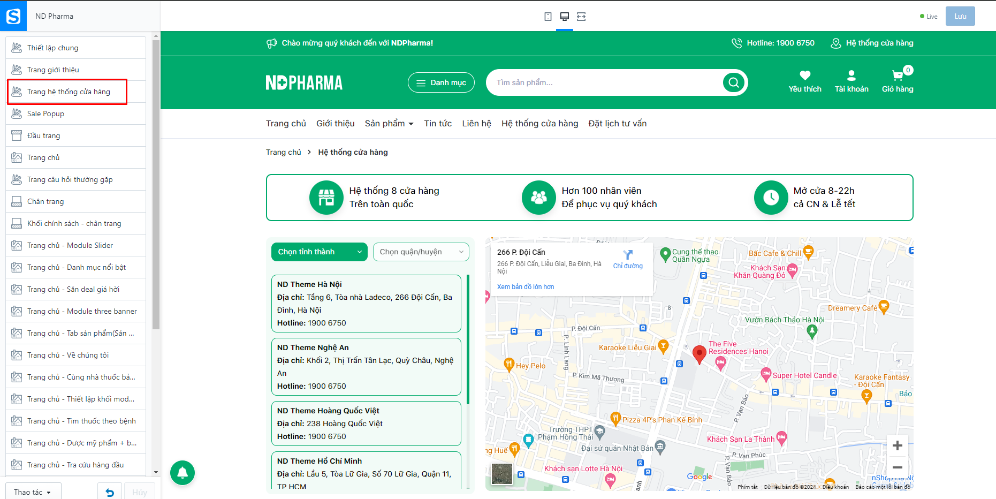
Task: Click the red map marker pin
Action: [699, 354]
